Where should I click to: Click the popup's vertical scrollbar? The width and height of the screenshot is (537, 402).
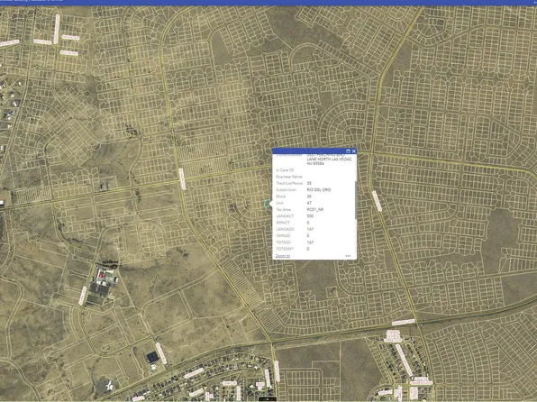point(356,200)
